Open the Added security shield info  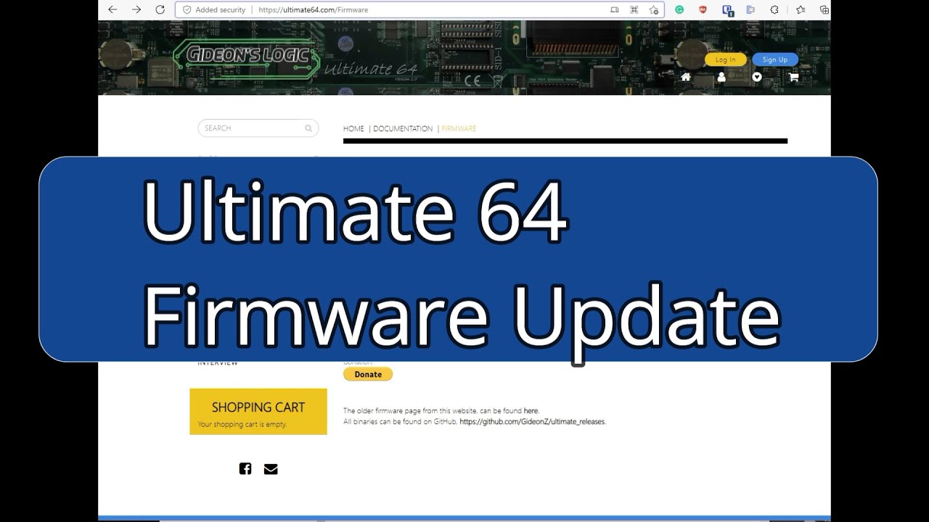pos(213,10)
